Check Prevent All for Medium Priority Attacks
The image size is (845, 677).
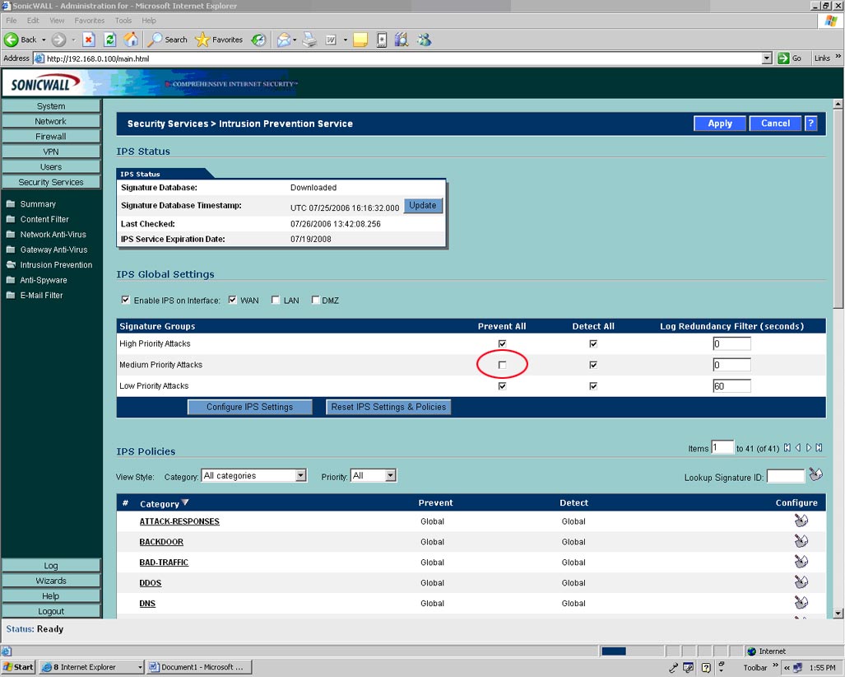(502, 365)
